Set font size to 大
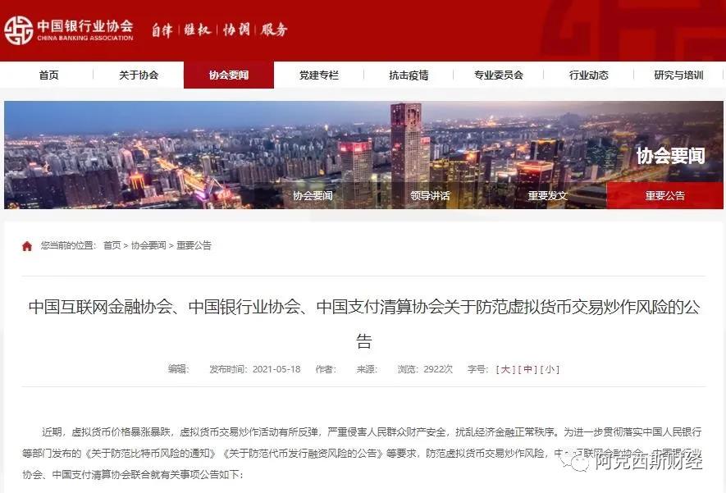 (505, 369)
